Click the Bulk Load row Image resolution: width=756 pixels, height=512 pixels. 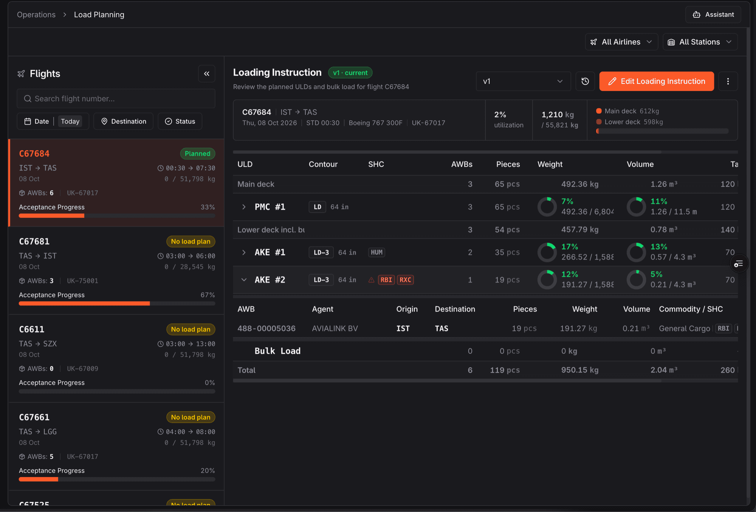[485, 351]
